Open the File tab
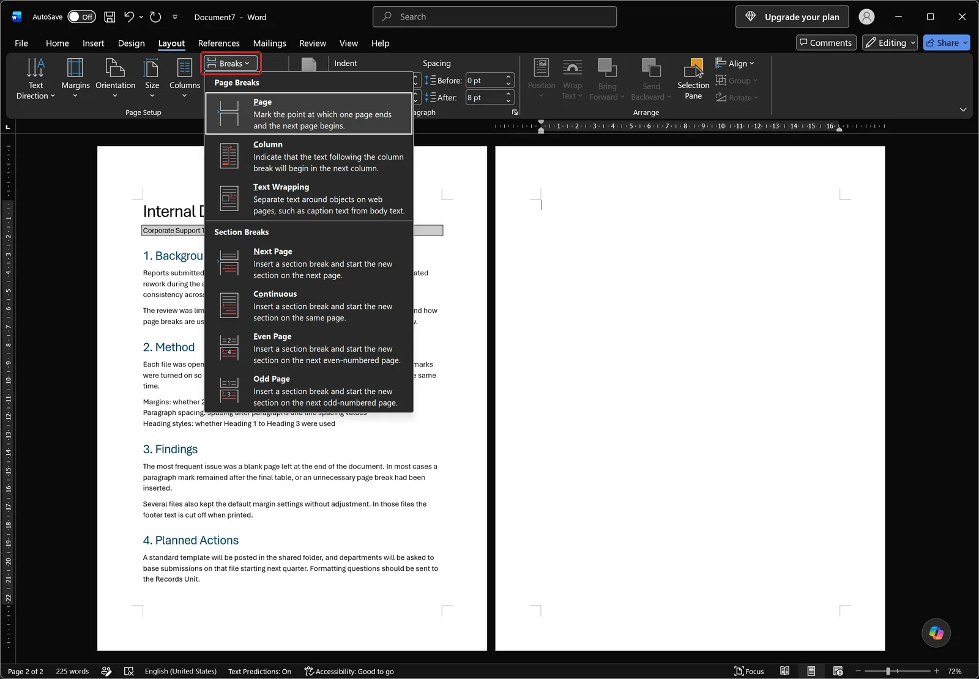 point(21,43)
